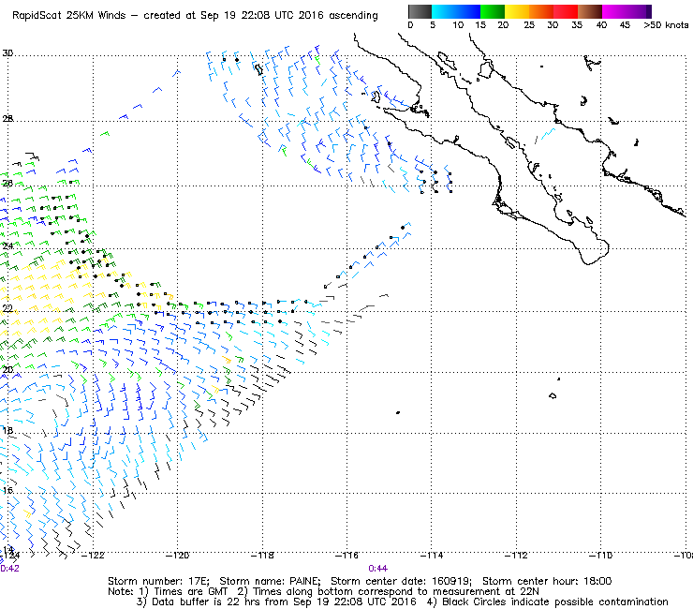Click the longitude label '-120'
693x609 pixels.
click(178, 556)
